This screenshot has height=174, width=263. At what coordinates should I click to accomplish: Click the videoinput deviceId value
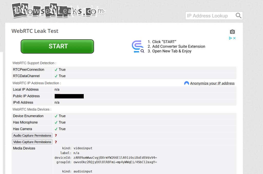point(115,158)
